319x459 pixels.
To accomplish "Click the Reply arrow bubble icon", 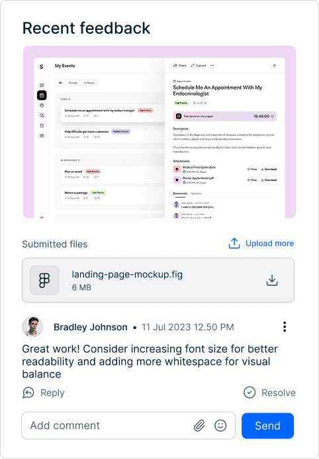I will [x=28, y=393].
